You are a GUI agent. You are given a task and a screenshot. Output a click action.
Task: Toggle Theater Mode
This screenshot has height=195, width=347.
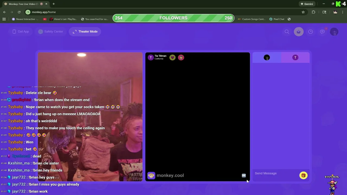point(85,31)
